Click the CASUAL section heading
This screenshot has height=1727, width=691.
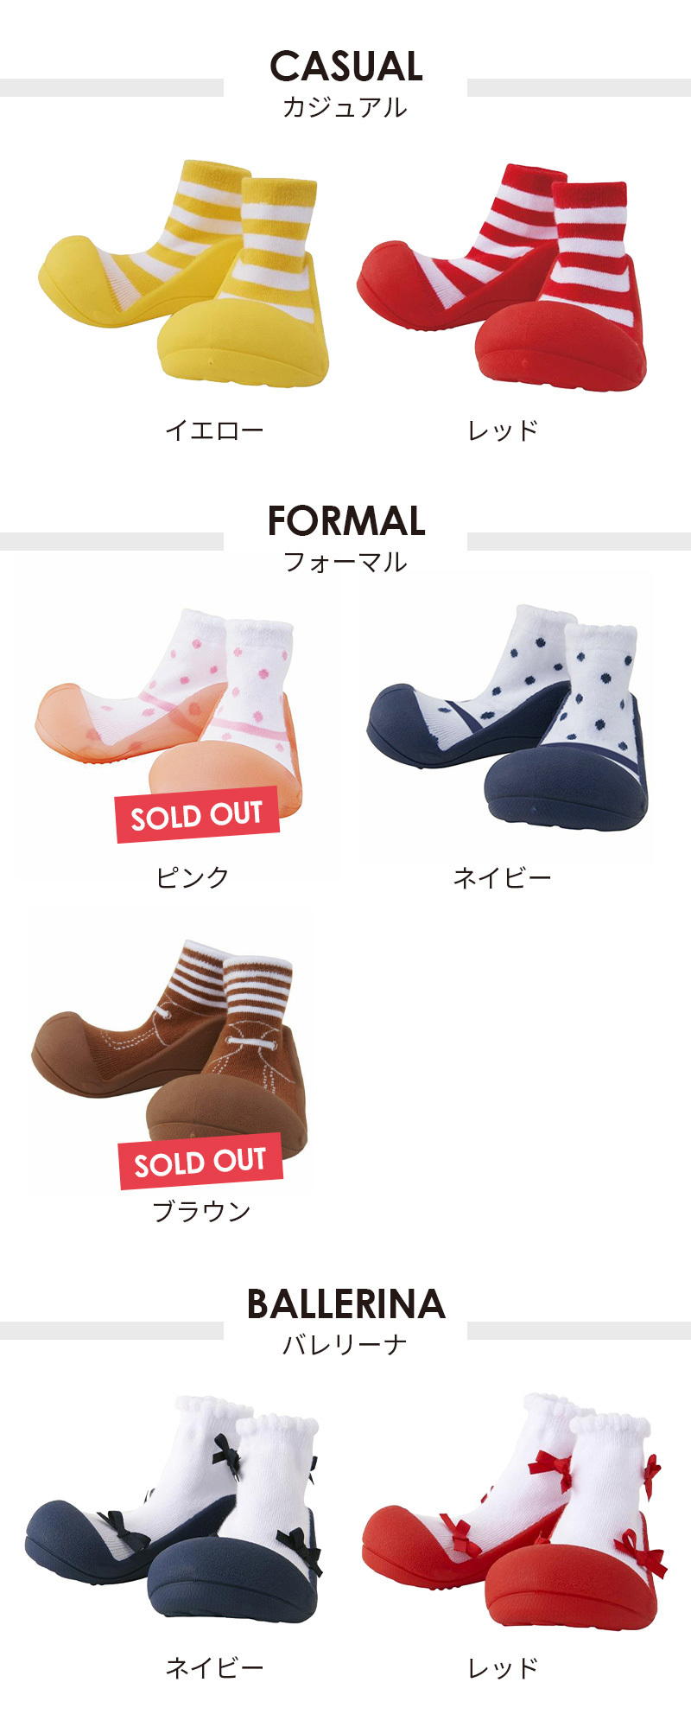pos(345,67)
